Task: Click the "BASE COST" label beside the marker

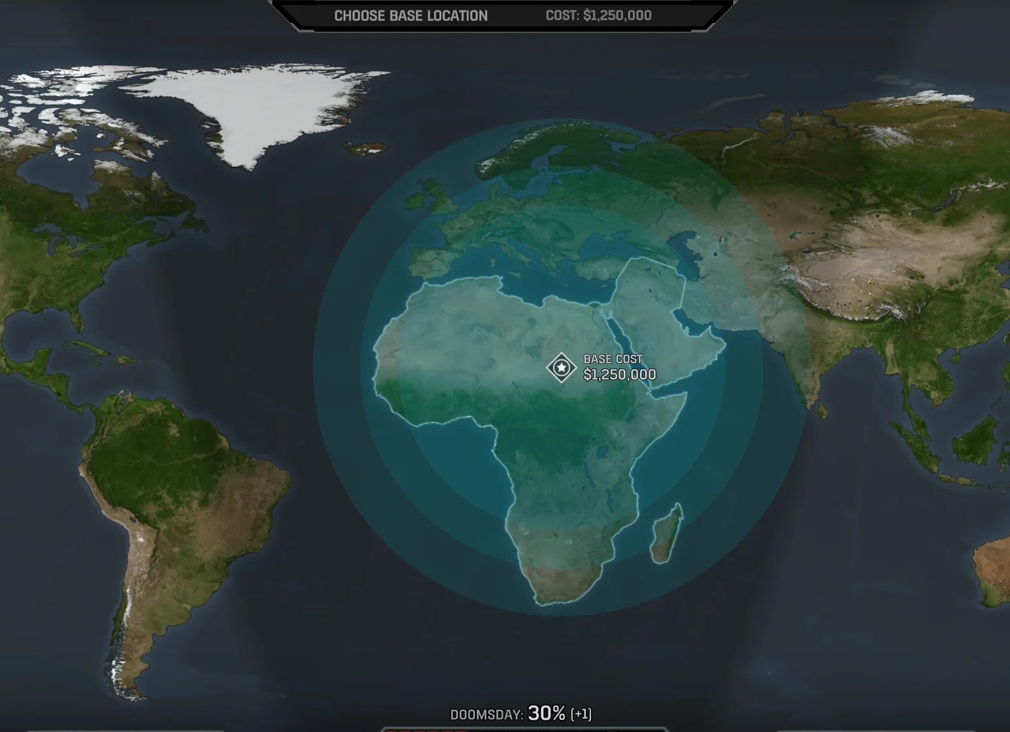Action: point(613,359)
